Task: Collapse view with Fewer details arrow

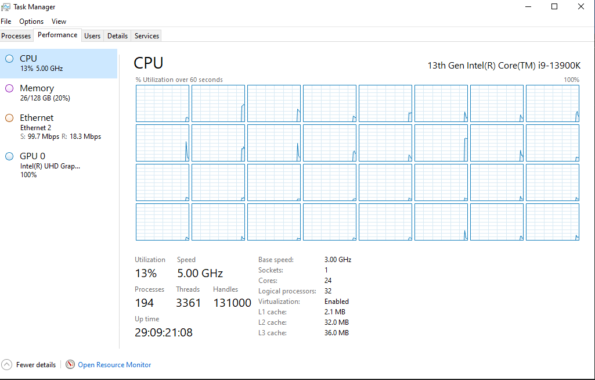Action: (x=7, y=365)
